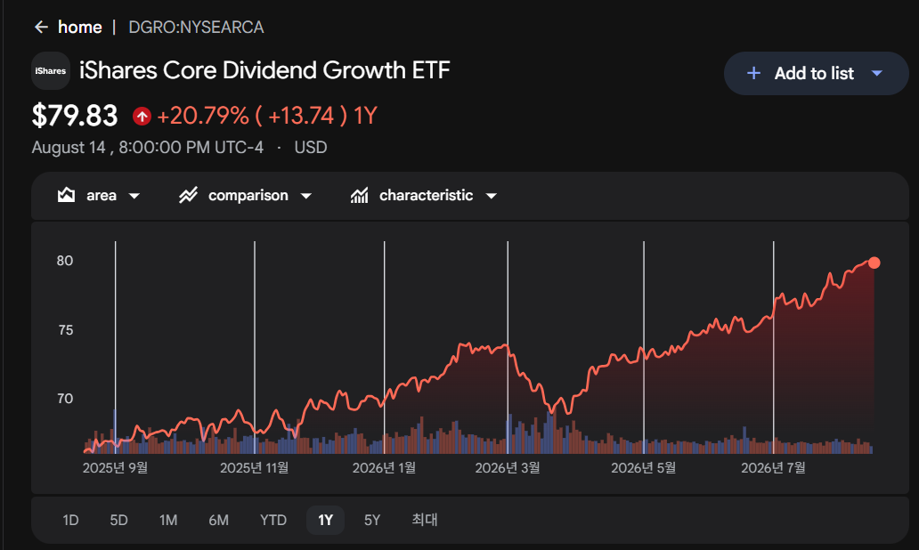The width and height of the screenshot is (919, 550).
Task: Click the 2026년 3월 axis label
Action: [x=508, y=468]
